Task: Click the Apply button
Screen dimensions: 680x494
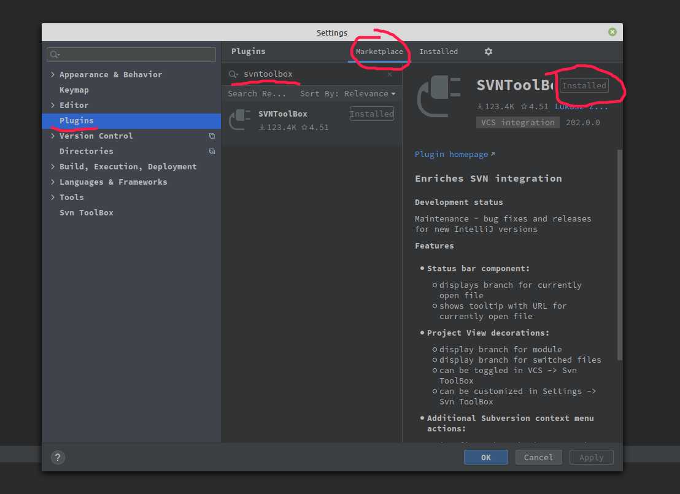Action: point(591,457)
